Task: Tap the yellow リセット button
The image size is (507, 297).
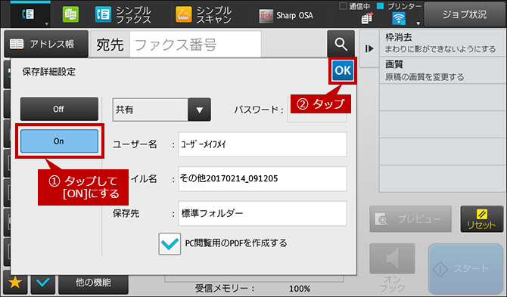Action: click(x=482, y=219)
